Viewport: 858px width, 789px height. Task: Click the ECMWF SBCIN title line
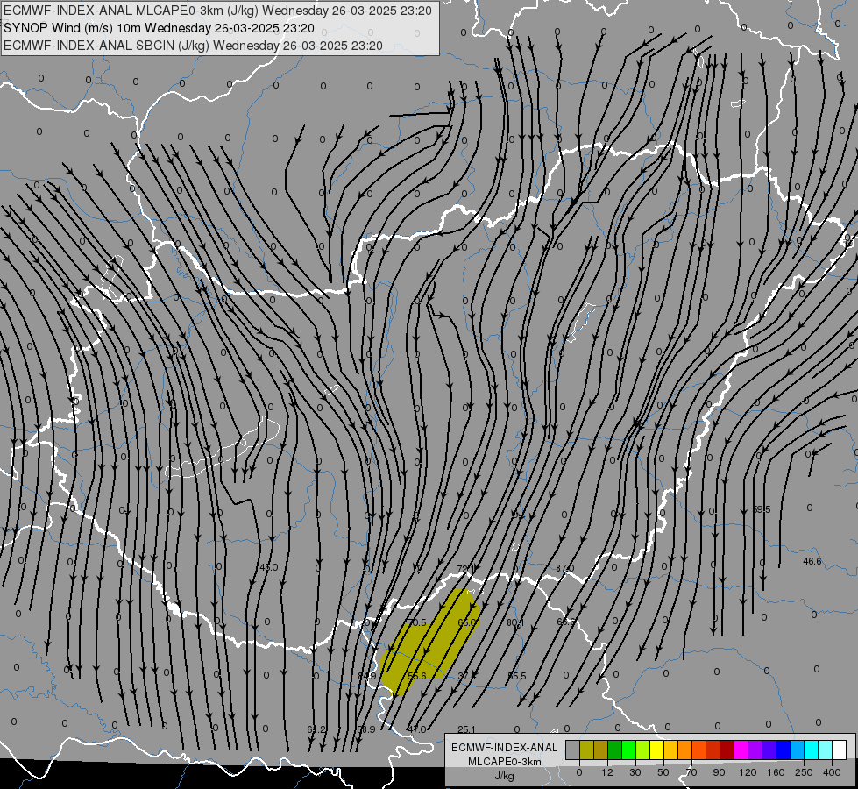point(193,46)
